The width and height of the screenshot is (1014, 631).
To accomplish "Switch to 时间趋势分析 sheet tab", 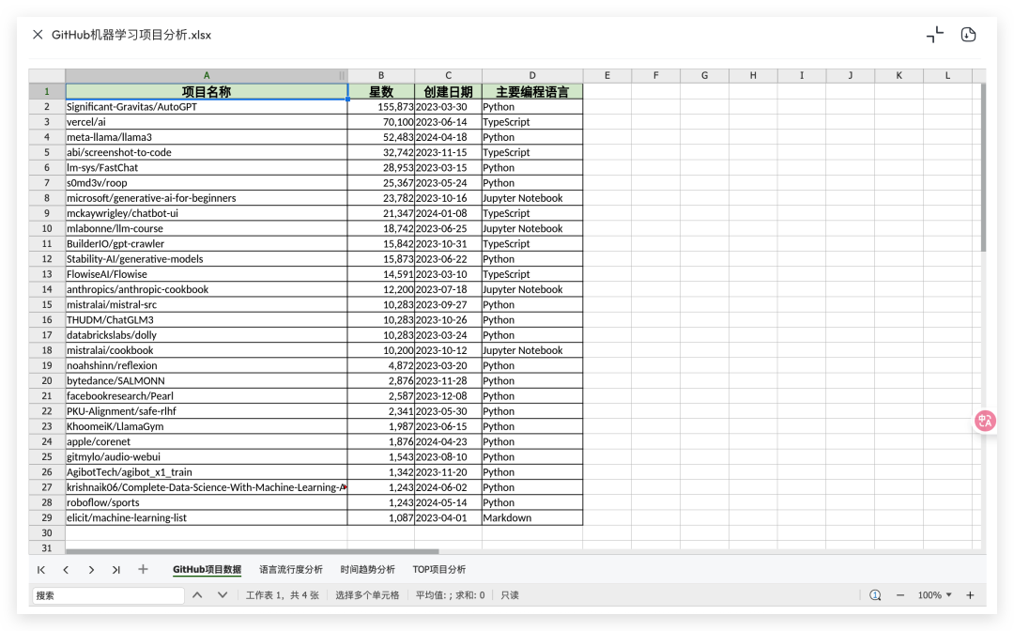I will tap(367, 570).
